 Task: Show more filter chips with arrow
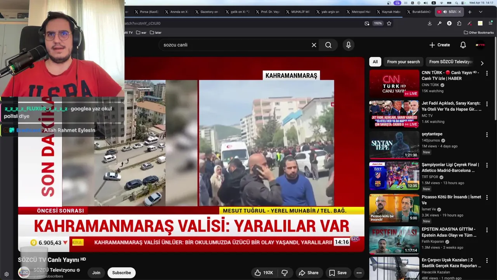[482, 63]
